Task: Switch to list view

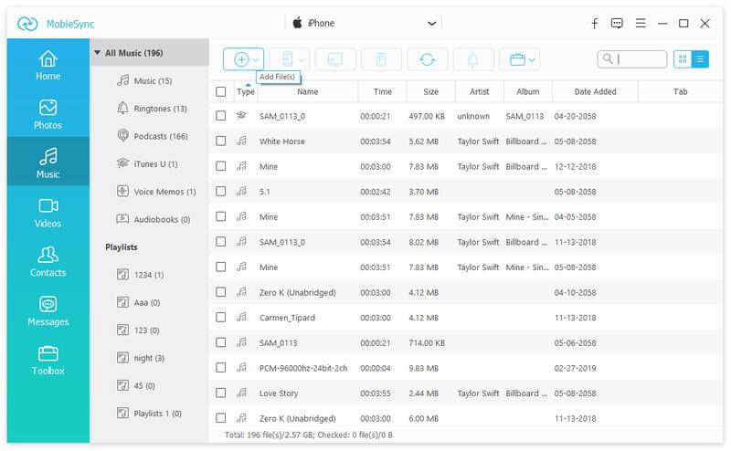Action: point(700,59)
